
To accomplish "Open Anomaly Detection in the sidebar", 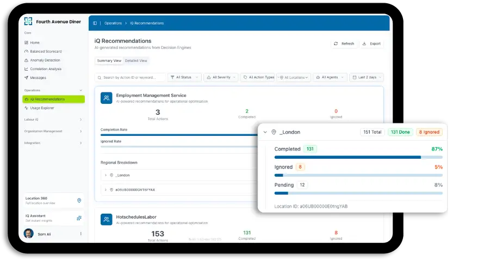I will click(45, 60).
